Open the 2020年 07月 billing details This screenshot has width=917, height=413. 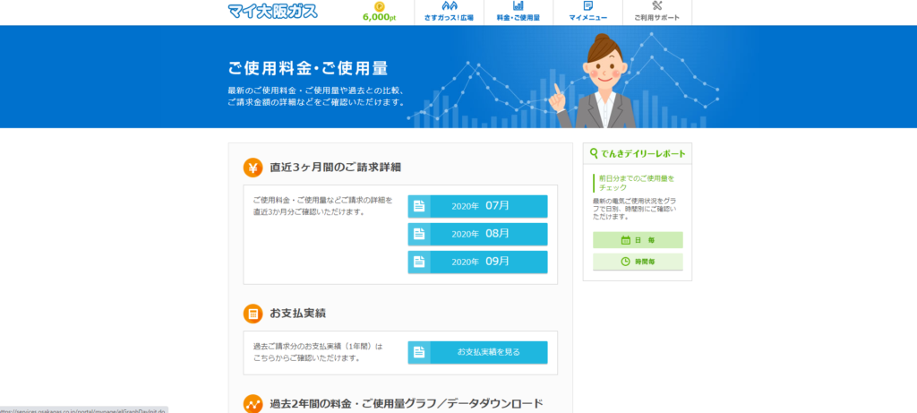click(477, 206)
